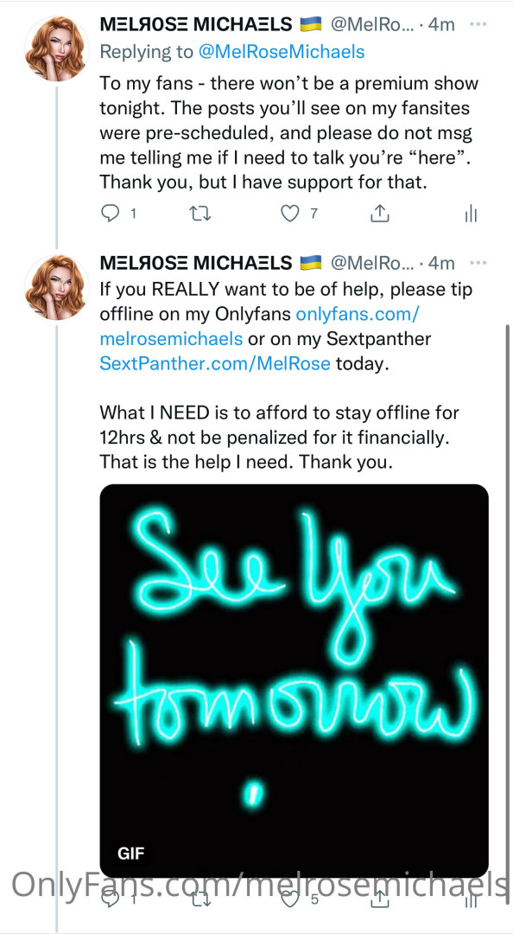Open the more options menu on the first tweet
This screenshot has height=934, width=513.
[x=478, y=23]
